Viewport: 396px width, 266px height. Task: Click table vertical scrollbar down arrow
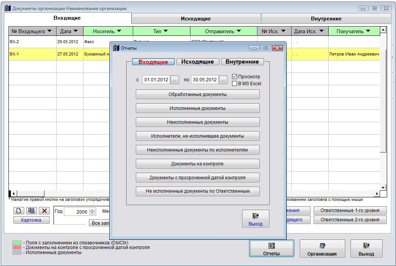[383, 187]
